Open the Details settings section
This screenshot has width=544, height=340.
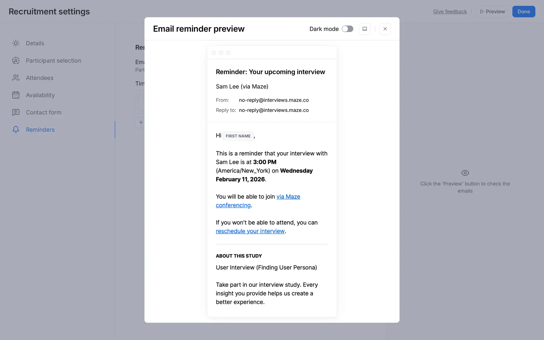[35, 43]
